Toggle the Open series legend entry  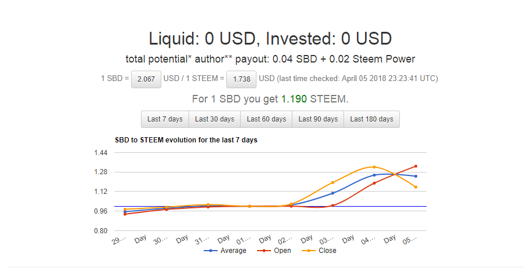[276, 251]
